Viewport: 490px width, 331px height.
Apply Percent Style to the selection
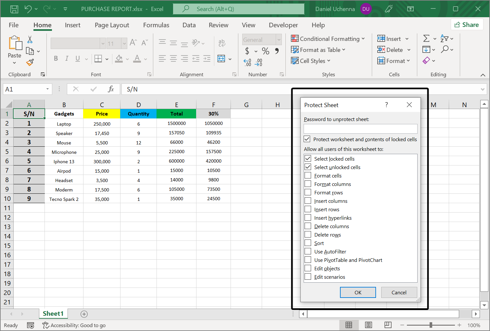[x=265, y=51]
